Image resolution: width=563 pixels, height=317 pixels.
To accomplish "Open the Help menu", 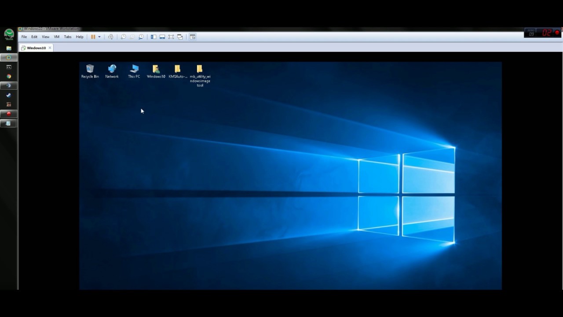I will click(x=80, y=37).
